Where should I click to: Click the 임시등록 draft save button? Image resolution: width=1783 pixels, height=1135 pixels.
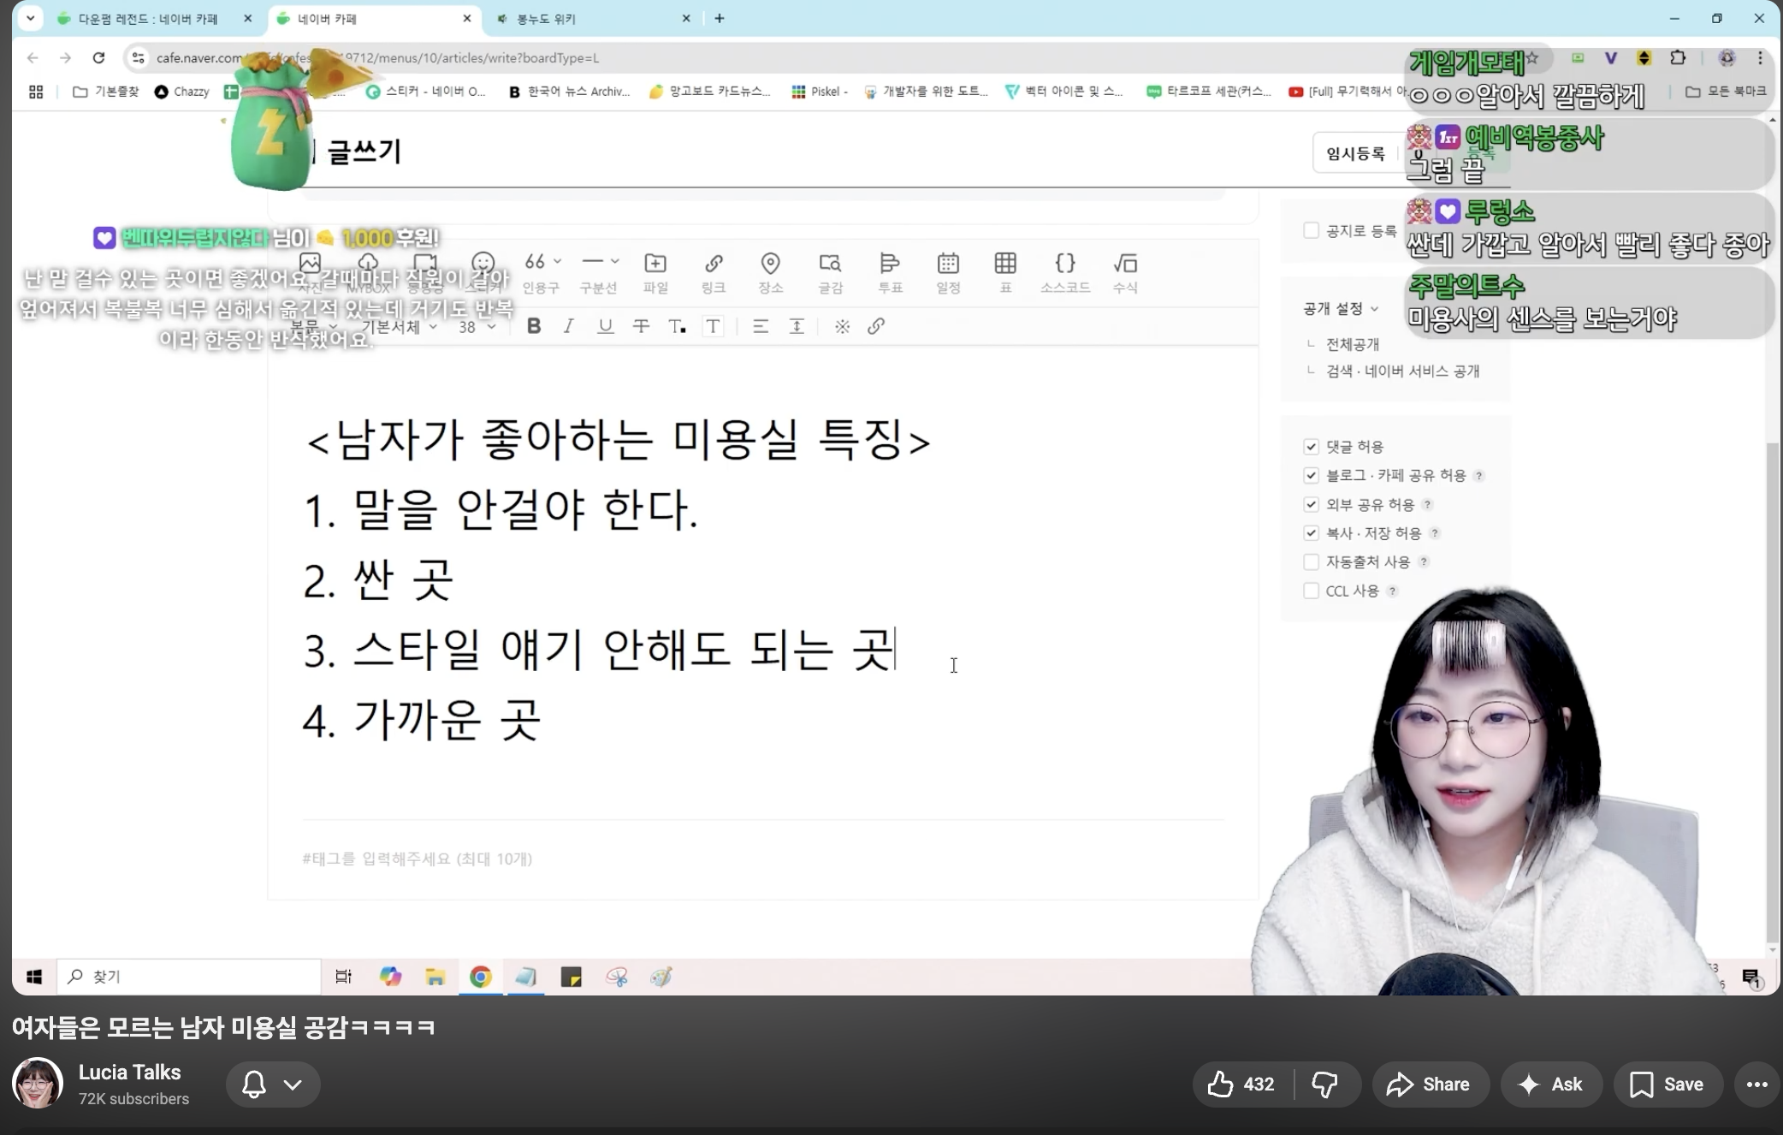tap(1355, 153)
